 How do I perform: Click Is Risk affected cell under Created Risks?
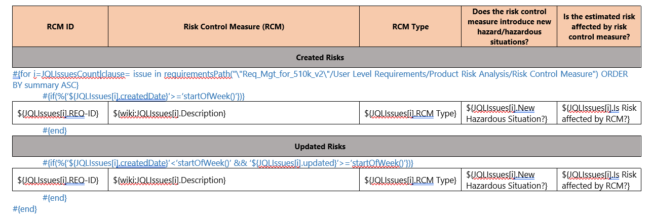599,113
